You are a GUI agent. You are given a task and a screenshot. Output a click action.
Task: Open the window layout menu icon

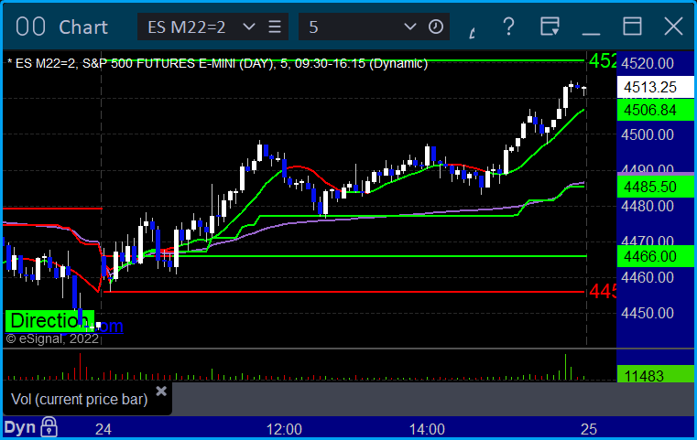(550, 27)
